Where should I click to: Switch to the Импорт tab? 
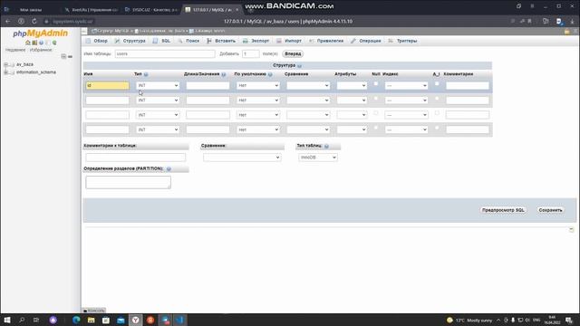tap(289, 41)
